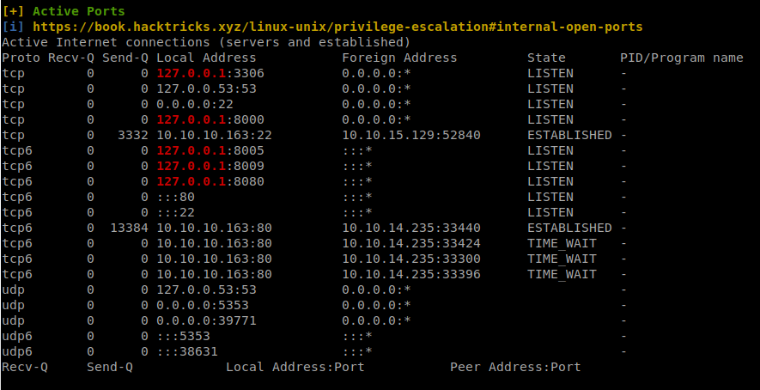Image resolution: width=760 pixels, height=390 pixels.
Task: Click foreign address 10.10.15.129:52840
Action: click(410, 135)
